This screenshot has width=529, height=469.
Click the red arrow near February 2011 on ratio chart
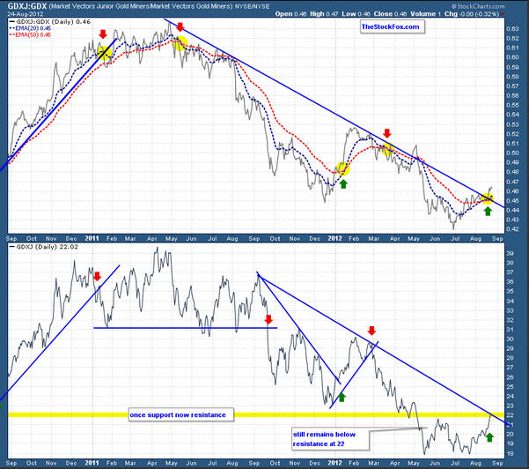click(x=104, y=35)
